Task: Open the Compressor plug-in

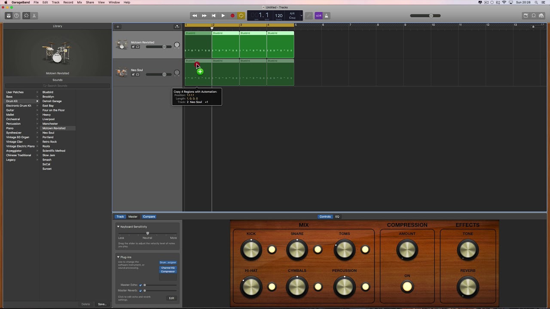Action: click(168, 271)
